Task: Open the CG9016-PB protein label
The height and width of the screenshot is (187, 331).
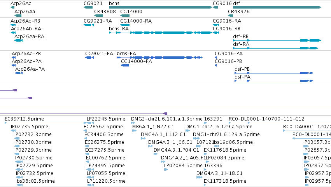Action: pos(228,61)
